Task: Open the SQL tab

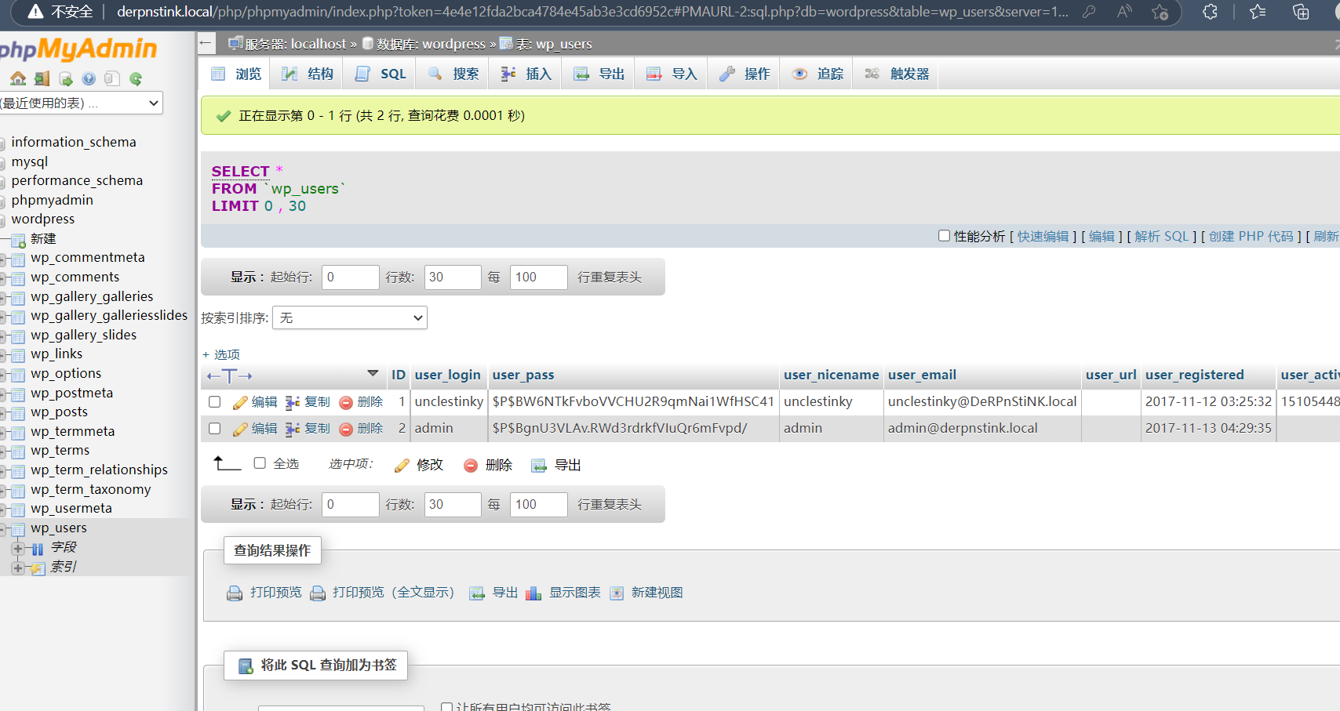Action: click(381, 74)
